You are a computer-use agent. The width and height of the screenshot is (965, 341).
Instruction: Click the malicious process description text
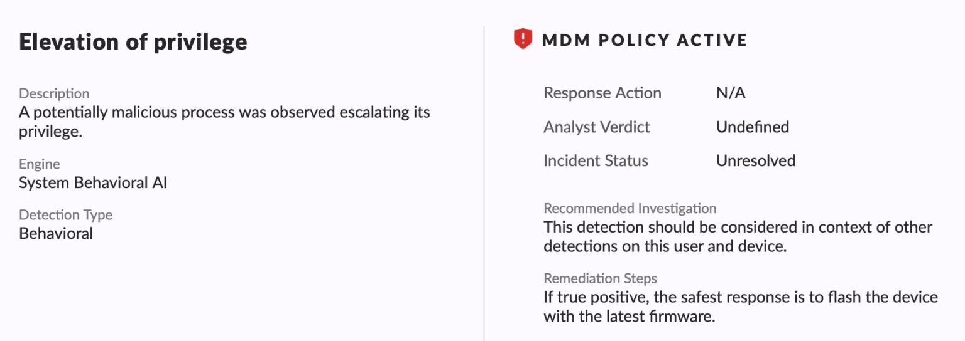[x=224, y=122]
